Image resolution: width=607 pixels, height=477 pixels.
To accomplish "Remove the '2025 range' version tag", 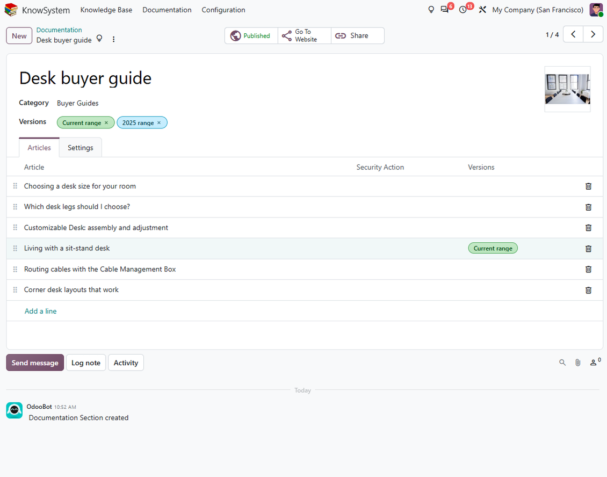I will coord(158,122).
